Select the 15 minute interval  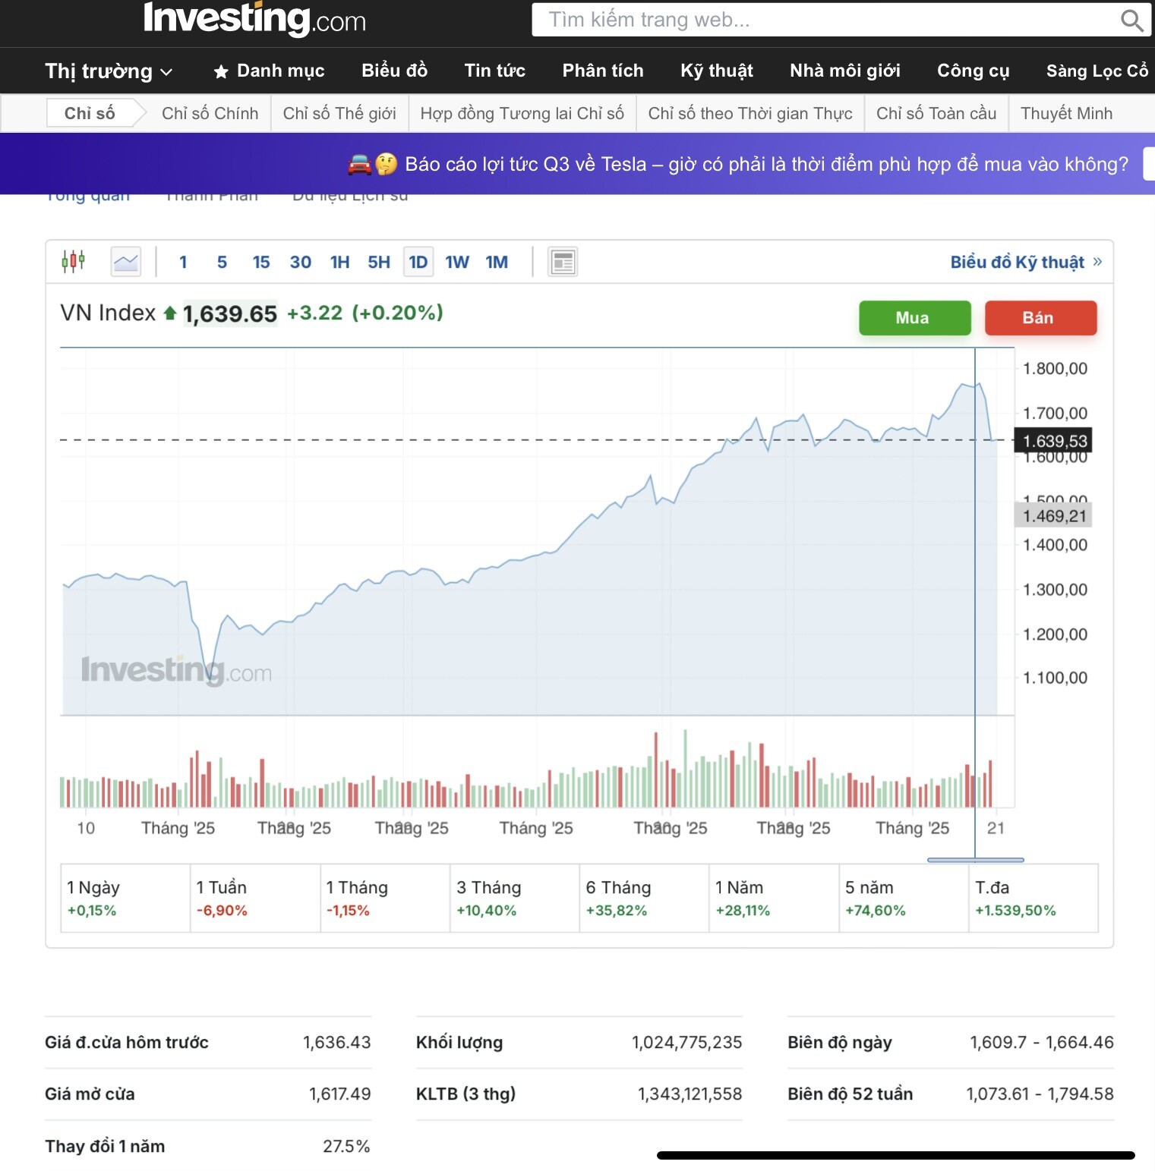point(261,263)
